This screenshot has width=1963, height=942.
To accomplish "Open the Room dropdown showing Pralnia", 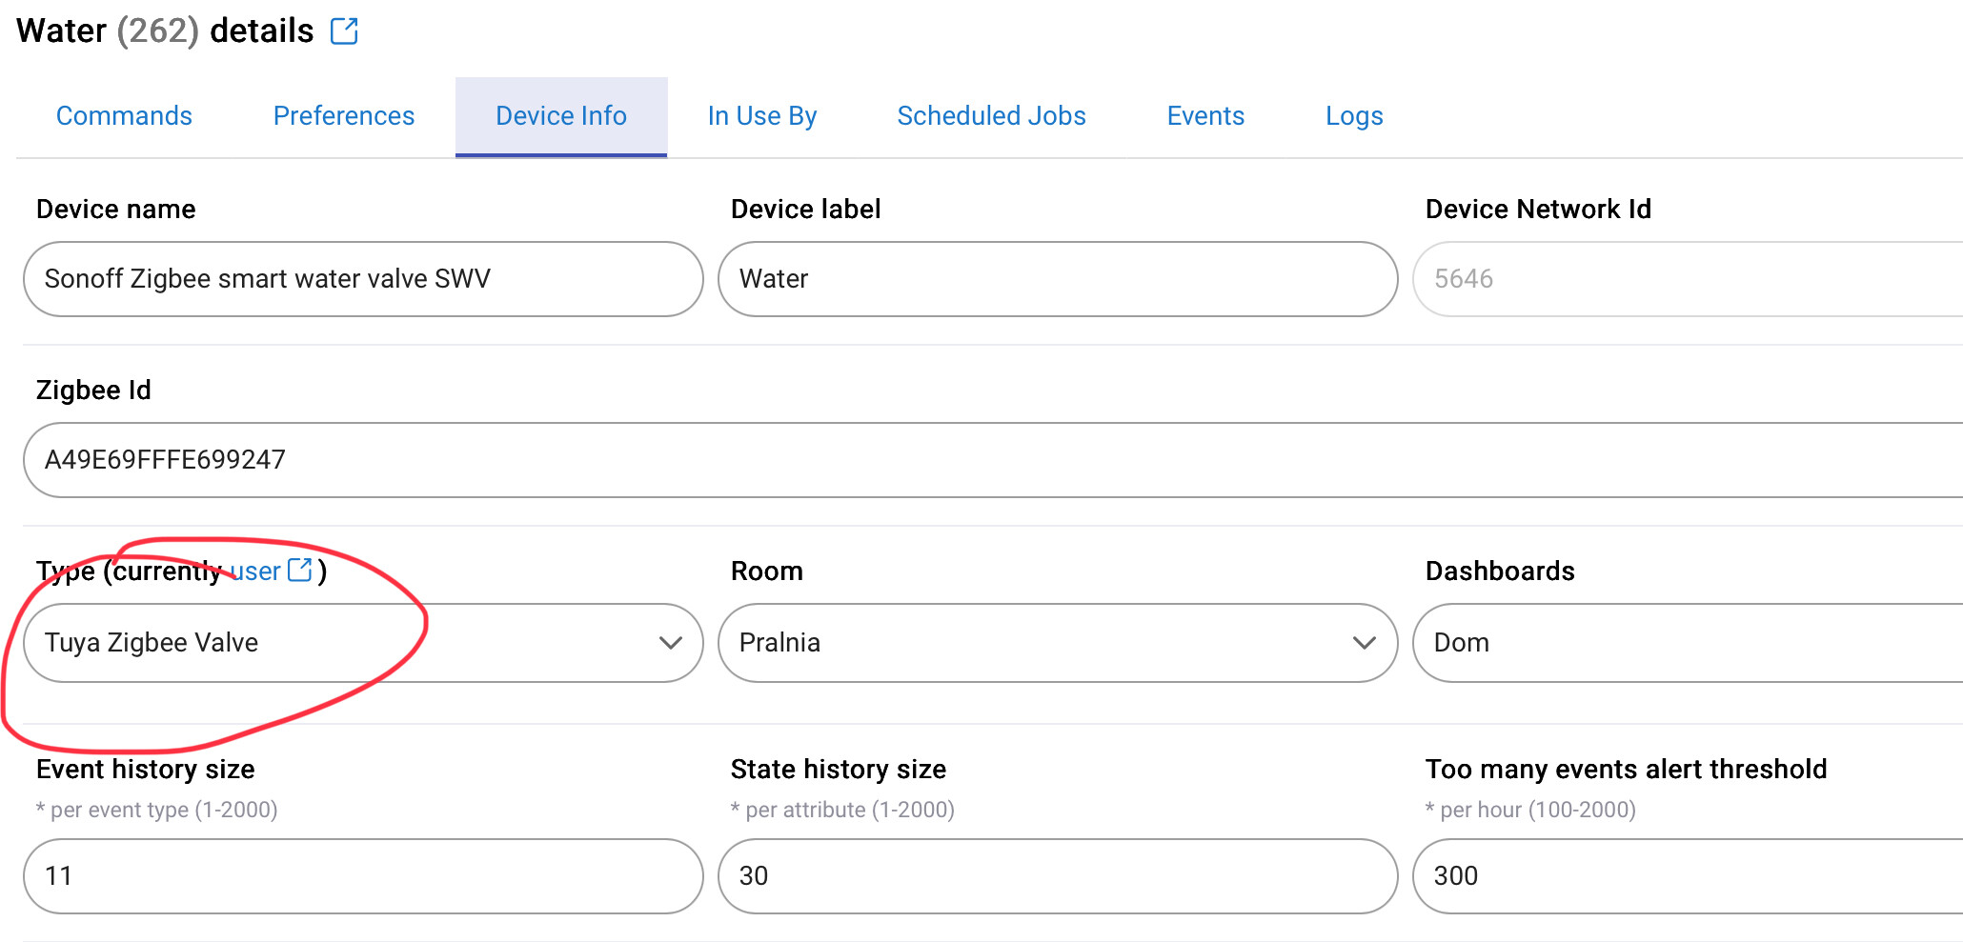I will tap(1058, 643).
